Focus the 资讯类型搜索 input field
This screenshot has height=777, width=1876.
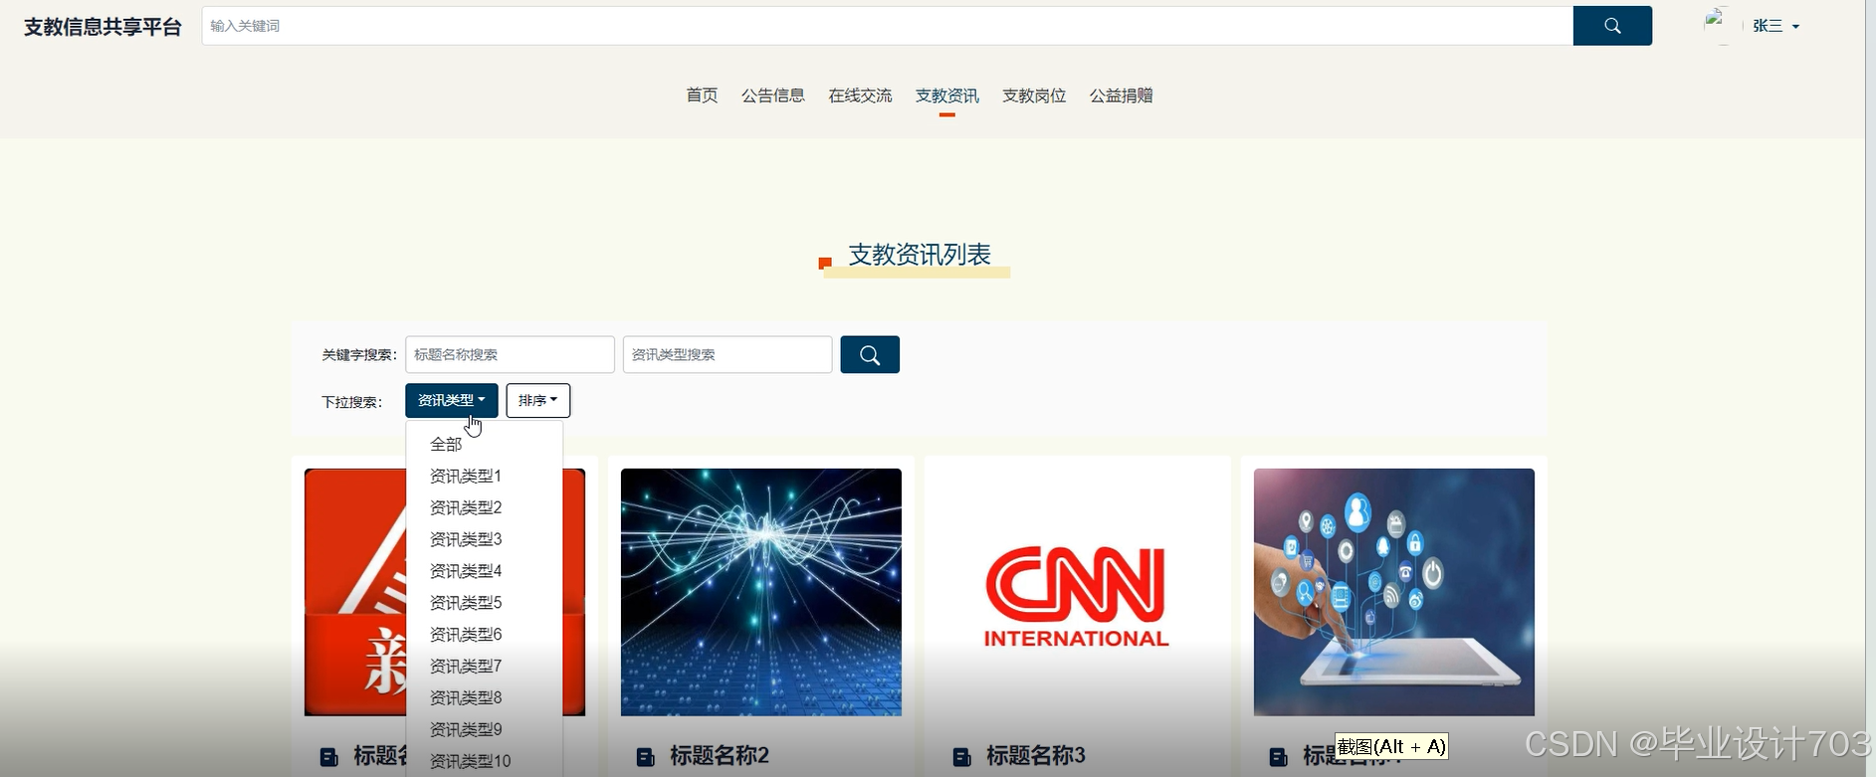coord(728,355)
